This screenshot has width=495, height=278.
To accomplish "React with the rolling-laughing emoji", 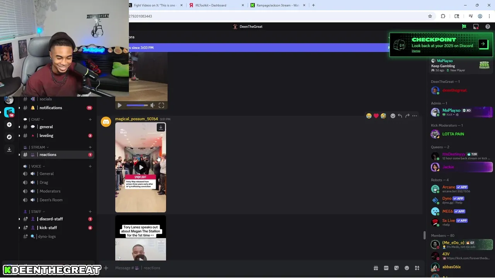I will point(383,116).
